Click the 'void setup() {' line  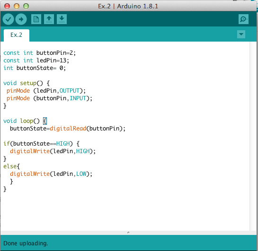click(x=27, y=83)
